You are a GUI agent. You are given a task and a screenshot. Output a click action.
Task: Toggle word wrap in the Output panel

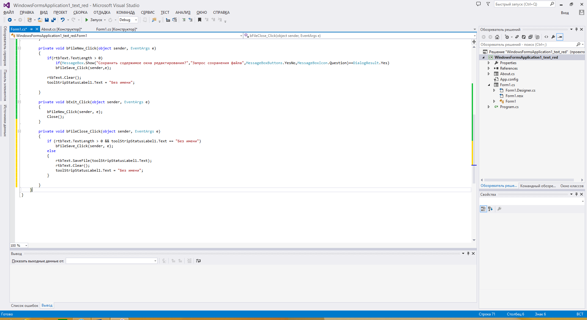(x=198, y=261)
